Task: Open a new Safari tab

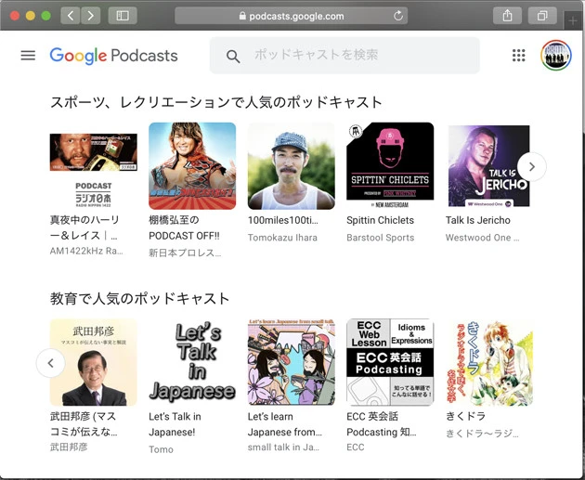Action: 572,19
